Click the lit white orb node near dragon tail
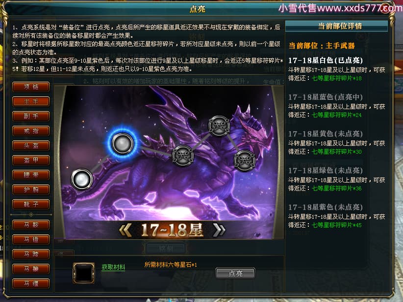Viewport: 403px width, 302px height. click(x=82, y=179)
